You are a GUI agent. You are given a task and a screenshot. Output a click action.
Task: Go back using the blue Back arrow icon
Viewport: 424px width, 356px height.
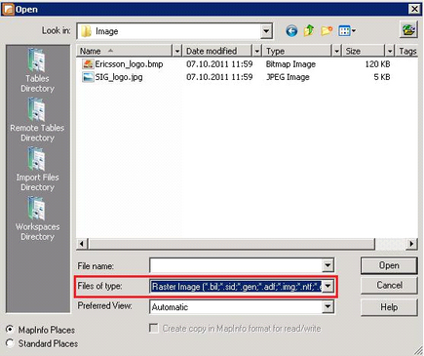coord(291,31)
